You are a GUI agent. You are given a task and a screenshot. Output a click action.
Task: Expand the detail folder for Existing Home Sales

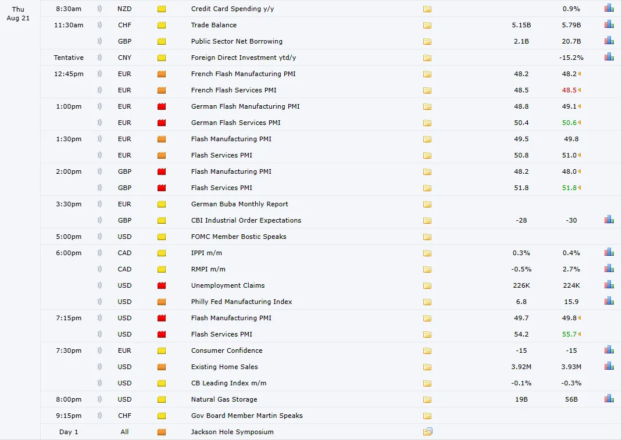(427, 367)
